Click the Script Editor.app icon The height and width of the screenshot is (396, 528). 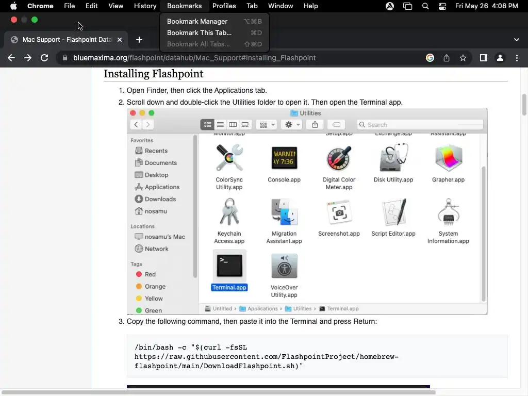coord(393,212)
